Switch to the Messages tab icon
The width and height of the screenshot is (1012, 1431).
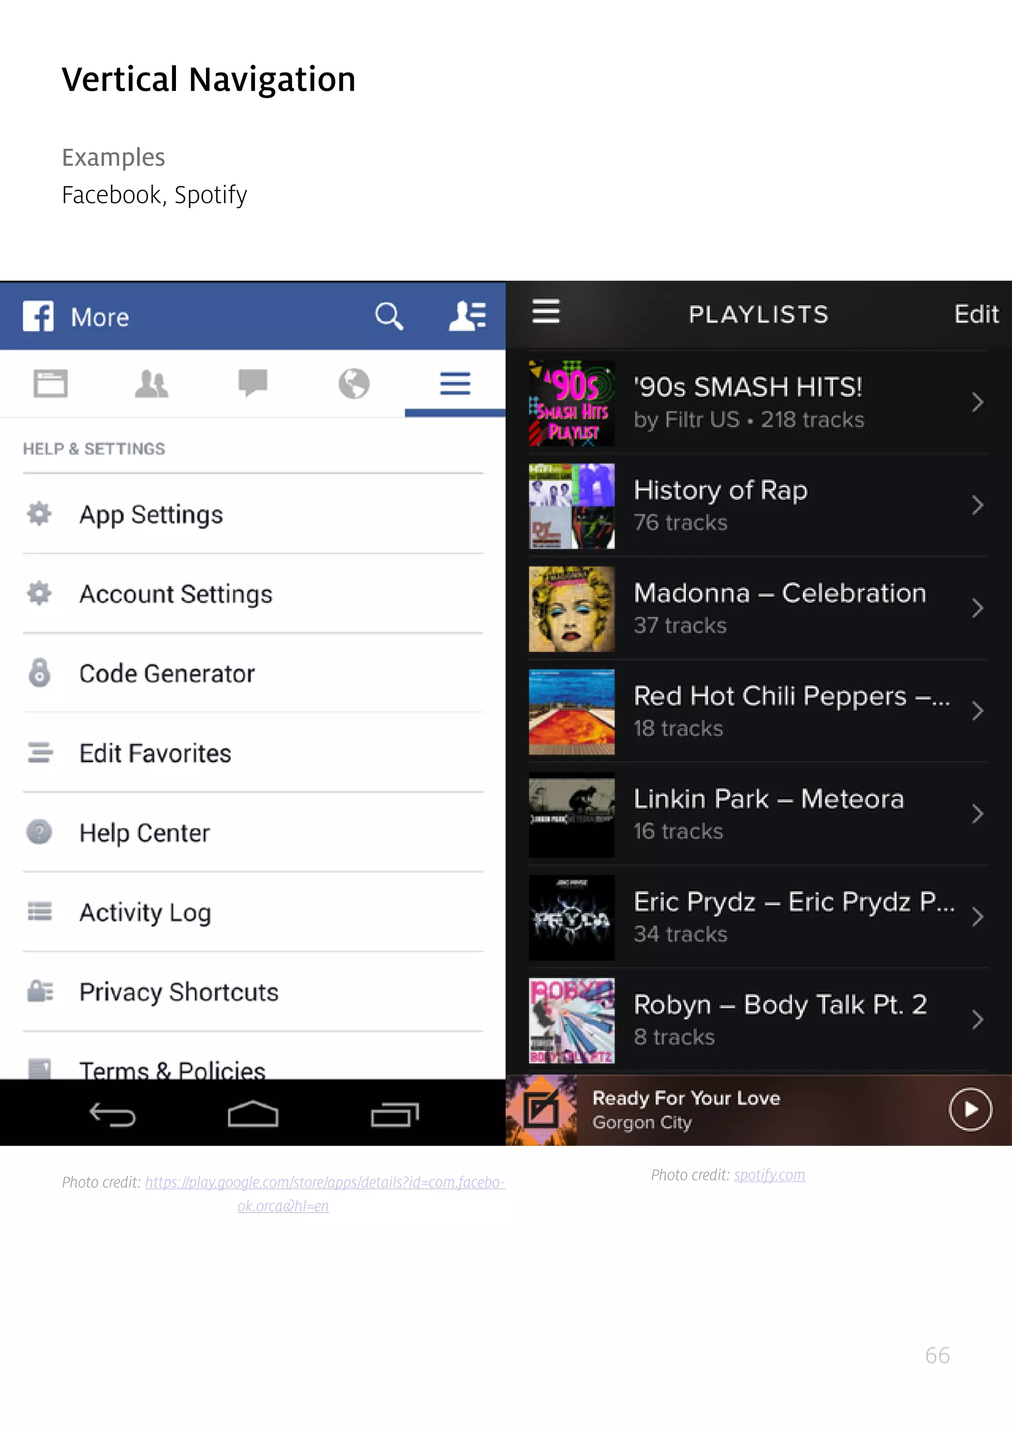(x=253, y=382)
